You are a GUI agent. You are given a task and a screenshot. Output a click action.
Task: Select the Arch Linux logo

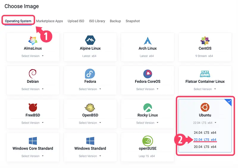coord(148,41)
